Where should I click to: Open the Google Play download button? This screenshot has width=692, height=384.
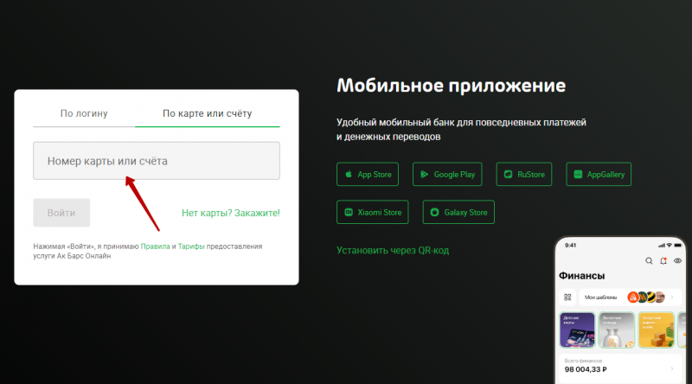coord(446,174)
